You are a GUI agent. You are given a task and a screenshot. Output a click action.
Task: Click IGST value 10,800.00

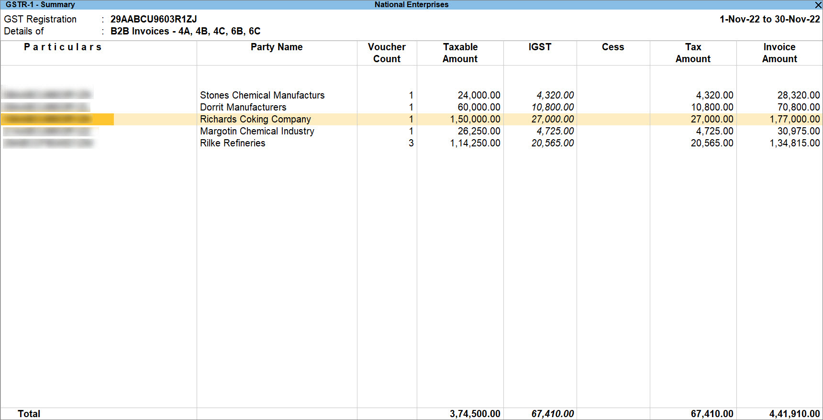coord(553,107)
